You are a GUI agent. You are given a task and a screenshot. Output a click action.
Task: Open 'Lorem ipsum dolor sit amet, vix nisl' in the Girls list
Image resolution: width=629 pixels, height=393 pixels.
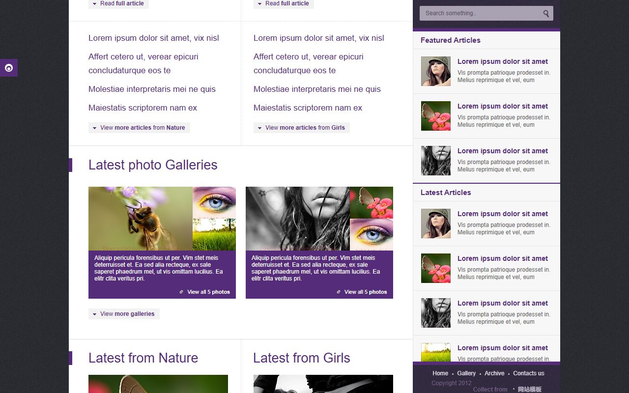(319, 38)
